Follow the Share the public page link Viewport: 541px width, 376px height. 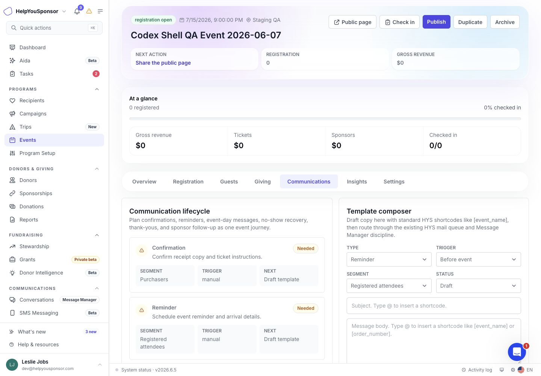tap(163, 63)
